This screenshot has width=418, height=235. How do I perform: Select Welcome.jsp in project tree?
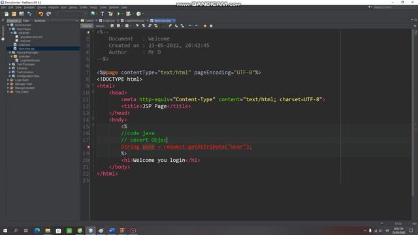coord(26,48)
